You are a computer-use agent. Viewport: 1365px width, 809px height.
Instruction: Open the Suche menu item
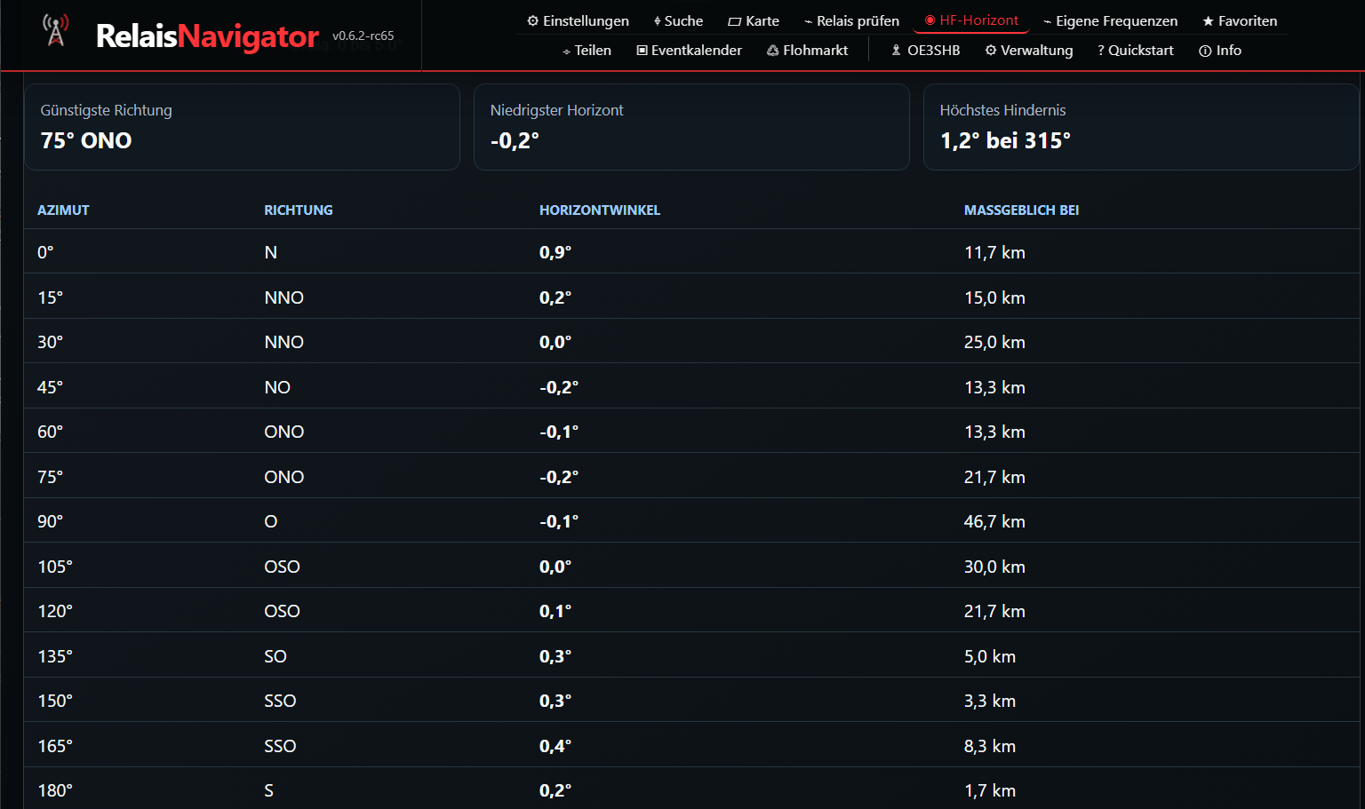pos(678,20)
